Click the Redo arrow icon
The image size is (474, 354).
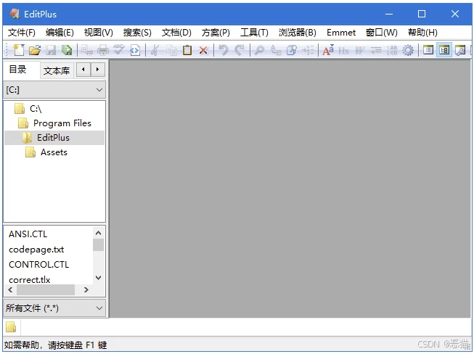pyautogui.click(x=240, y=50)
